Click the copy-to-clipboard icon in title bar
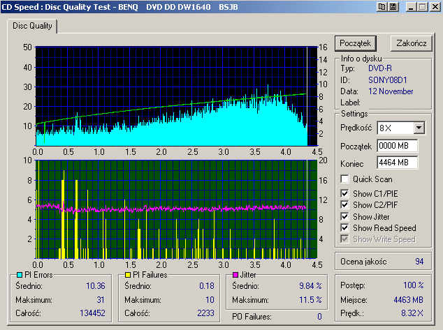Viewport: 443px width, 330px height. pyautogui.click(x=382, y=7)
